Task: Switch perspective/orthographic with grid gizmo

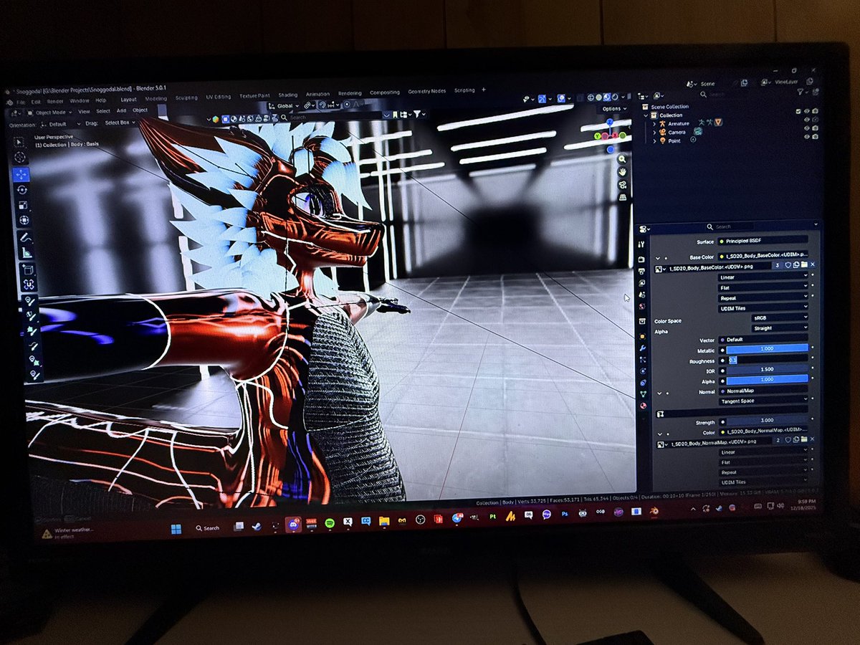Action: [x=623, y=198]
